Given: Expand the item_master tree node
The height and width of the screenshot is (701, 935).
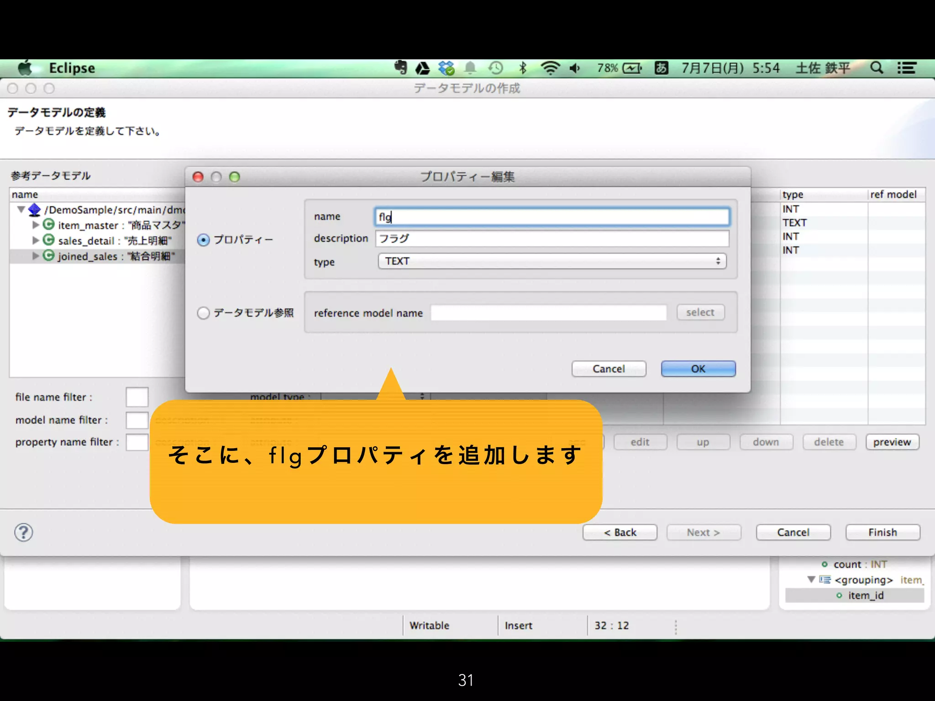Looking at the screenshot, I should (36, 225).
